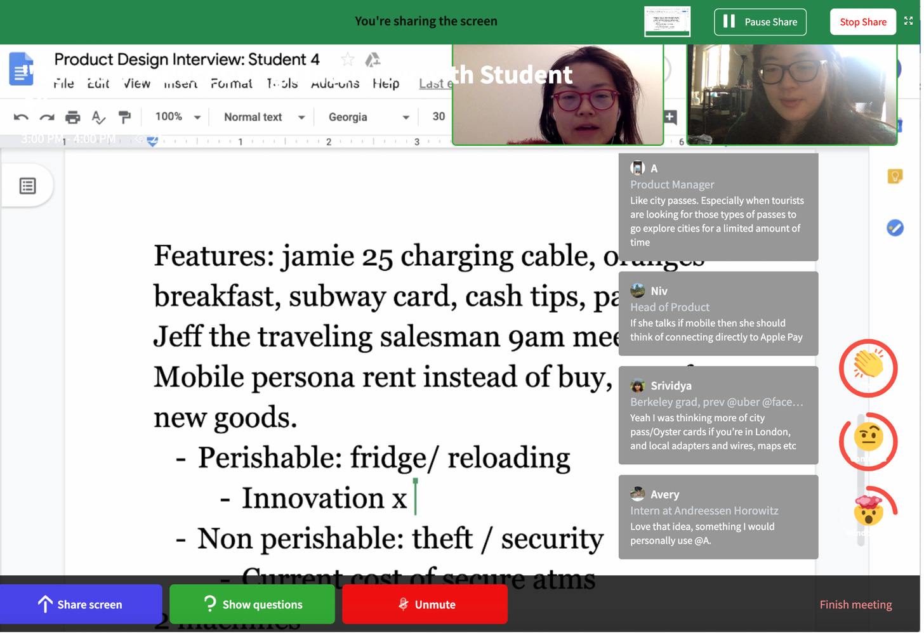924x633 pixels.
Task: Open the File menu
Action: (x=63, y=84)
